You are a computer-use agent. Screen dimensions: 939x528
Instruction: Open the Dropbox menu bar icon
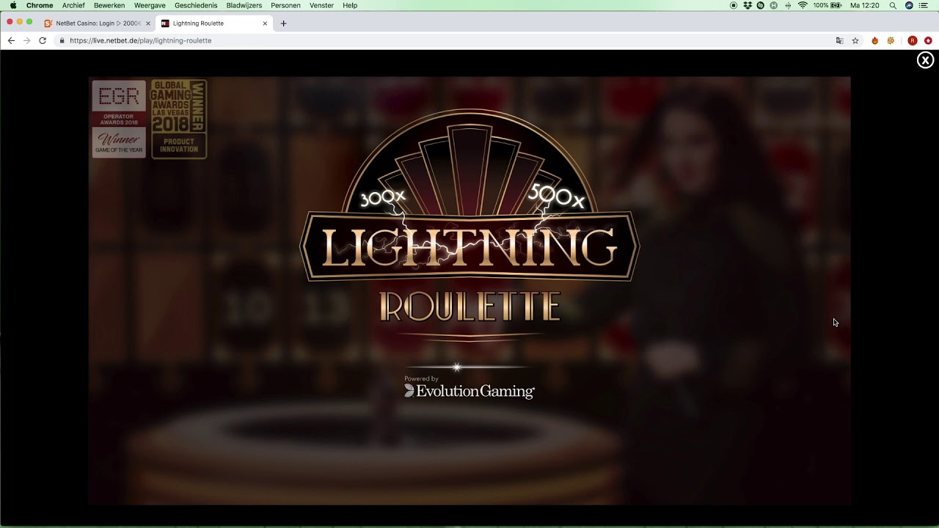click(x=748, y=5)
